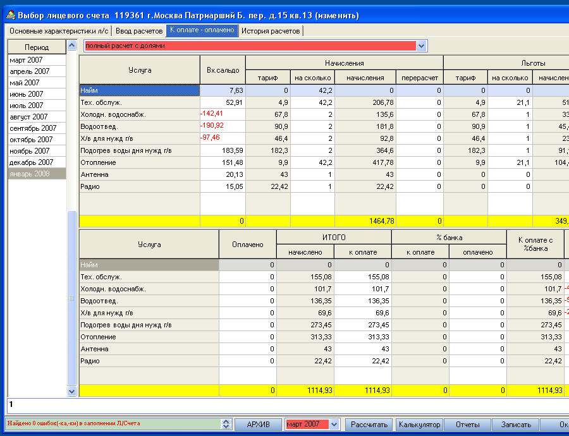Click the text field containing '1'
Screen dimensions: 569x436
point(288,406)
